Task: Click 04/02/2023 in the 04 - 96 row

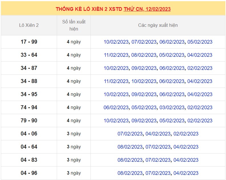Action: (186, 173)
